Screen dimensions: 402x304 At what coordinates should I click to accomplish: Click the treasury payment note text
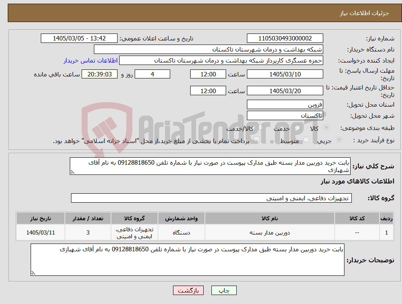tap(151, 141)
